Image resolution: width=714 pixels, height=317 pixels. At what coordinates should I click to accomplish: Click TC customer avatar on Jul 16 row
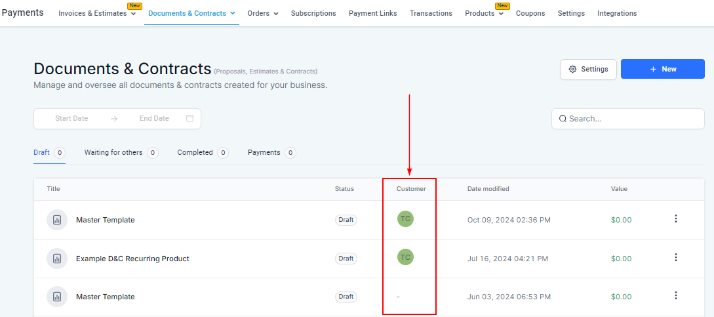tap(405, 257)
